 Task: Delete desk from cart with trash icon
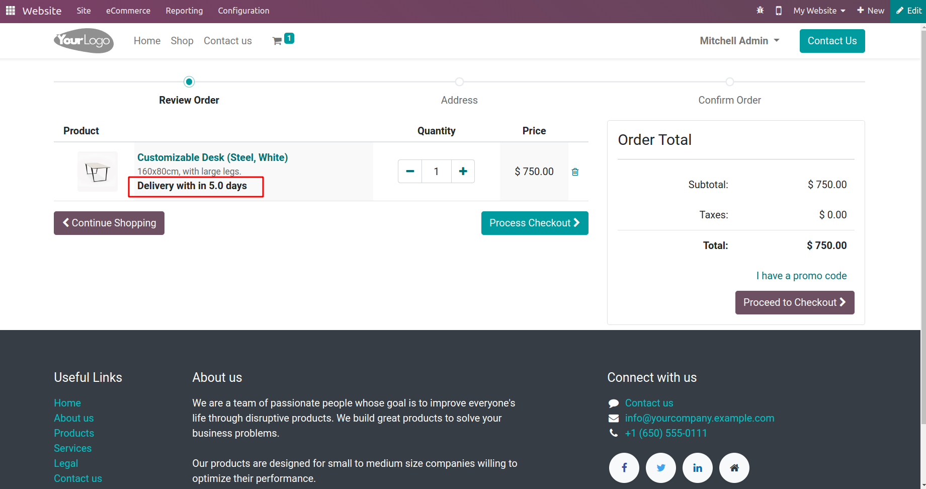click(x=575, y=172)
